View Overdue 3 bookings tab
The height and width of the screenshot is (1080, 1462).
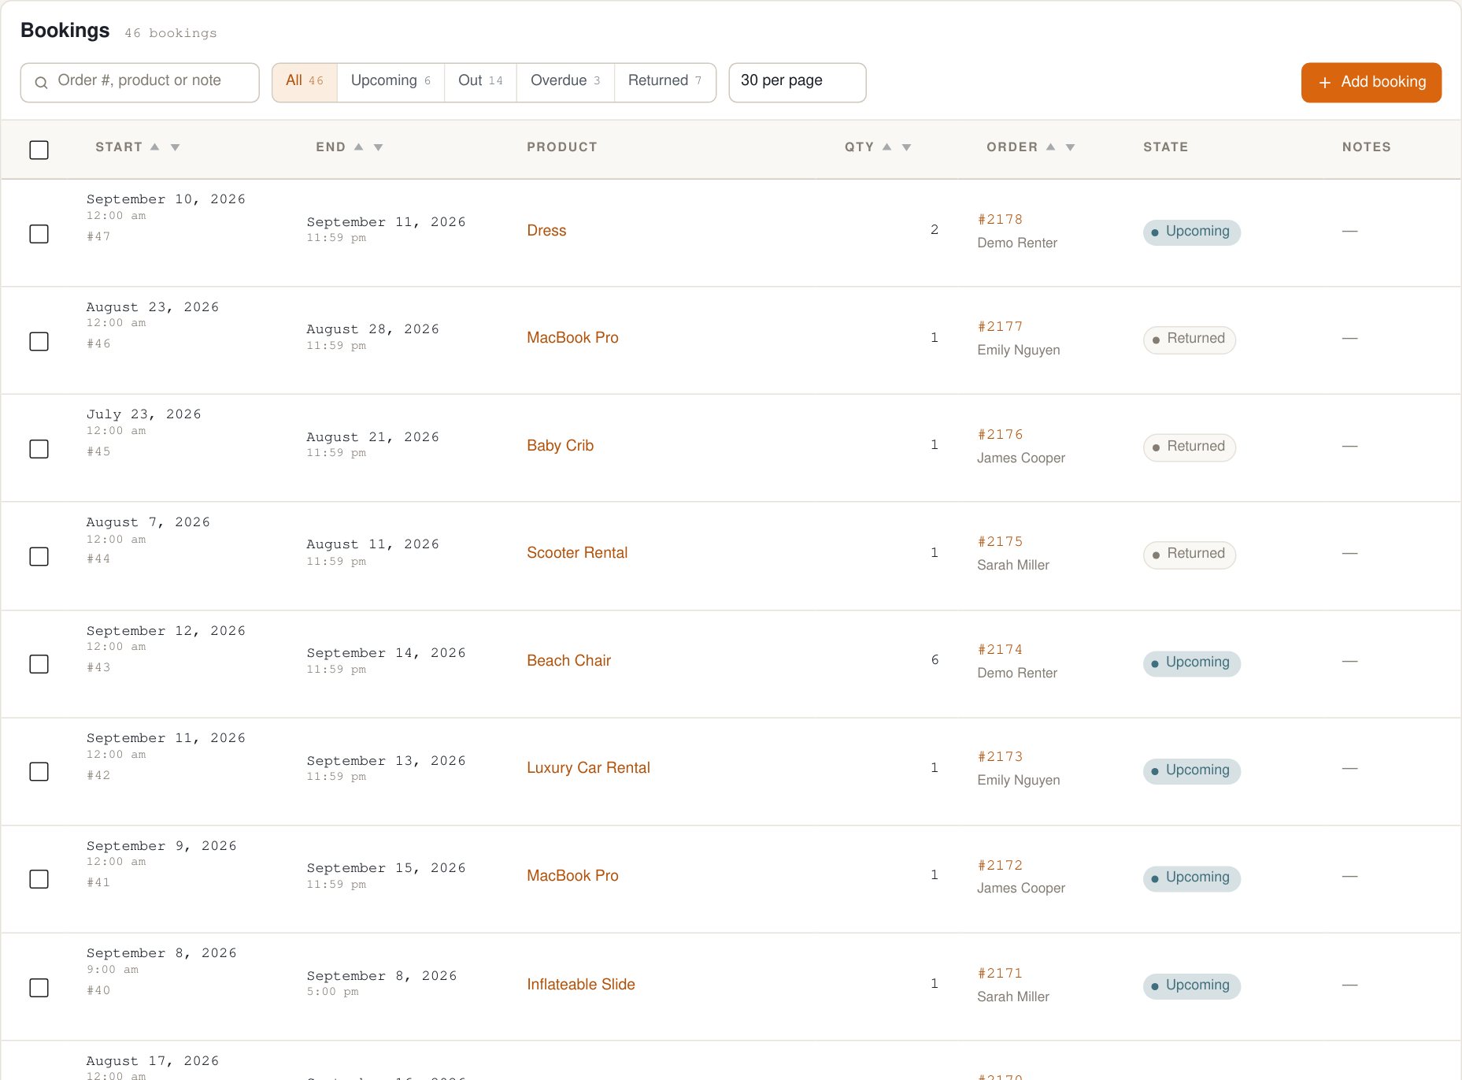565,82
